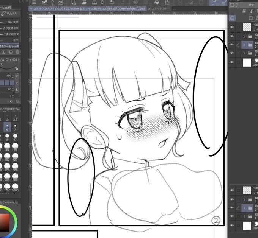Toggle brush size pressure dynamics button
Image resolution: width=258 pixels, height=238 pixels.
17,76
